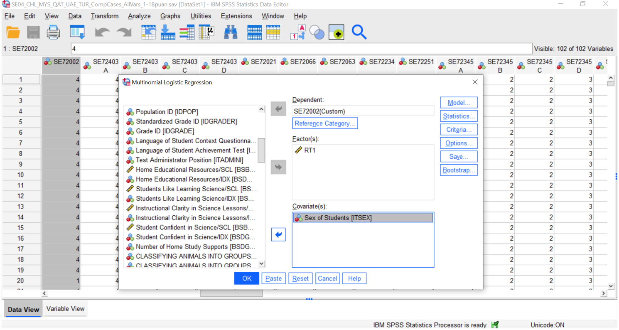Screen dimensions: 619x330
Task: Remove ITSEX from Covariates arrow button
Action: 278,234
